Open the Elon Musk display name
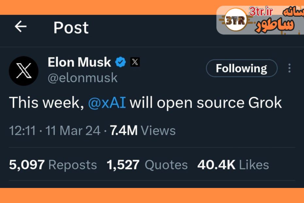The image size is (304, 203). coord(79,62)
